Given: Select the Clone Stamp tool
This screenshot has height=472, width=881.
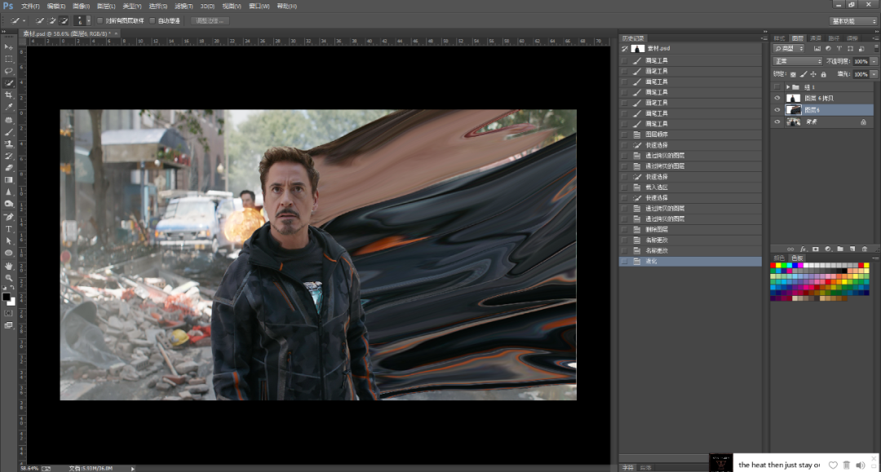Looking at the screenshot, I should click(x=8, y=143).
